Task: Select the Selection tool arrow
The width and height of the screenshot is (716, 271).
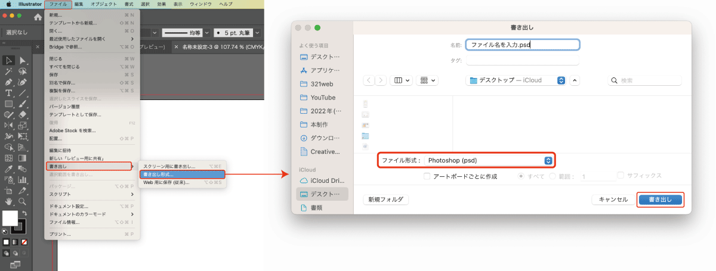Action: (9, 60)
